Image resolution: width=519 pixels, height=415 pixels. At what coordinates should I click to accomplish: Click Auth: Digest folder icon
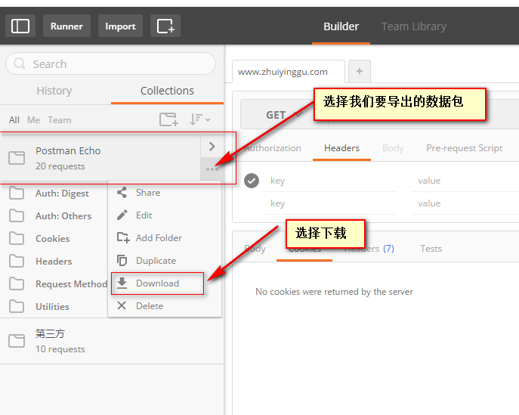(x=17, y=193)
